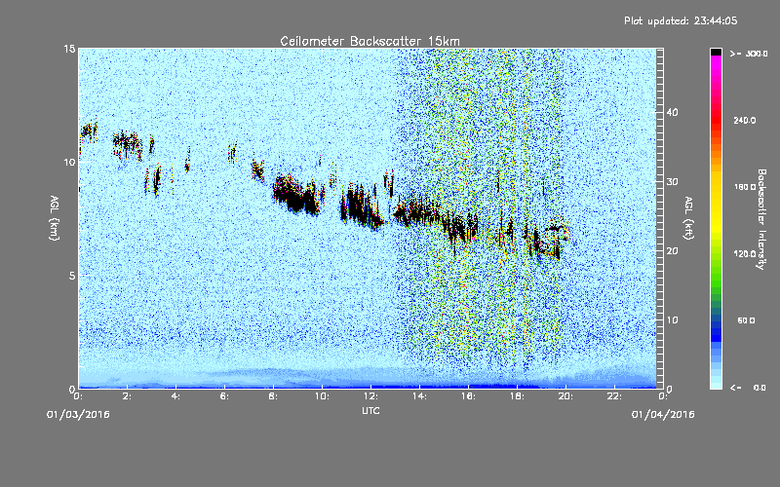Click the 2: hour tick label
Image resolution: width=780 pixels, height=487 pixels.
click(x=128, y=396)
